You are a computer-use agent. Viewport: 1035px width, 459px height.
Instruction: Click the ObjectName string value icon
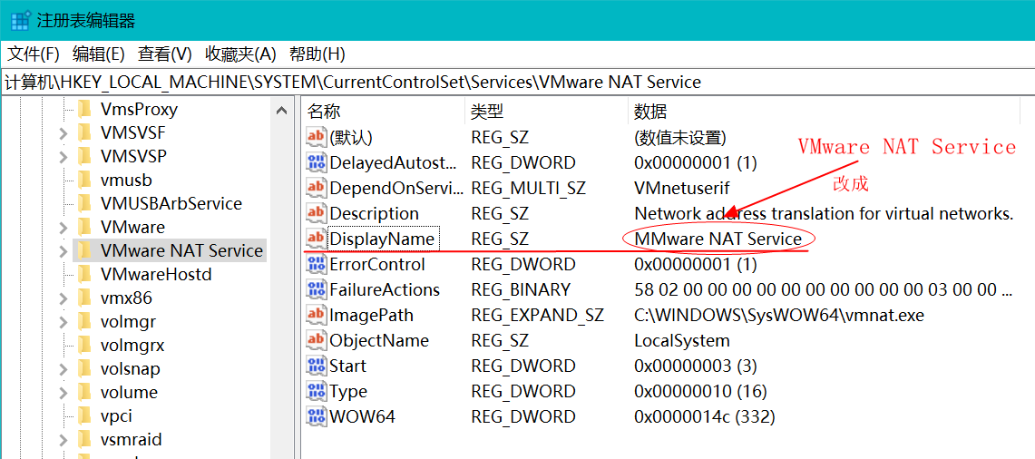click(317, 340)
